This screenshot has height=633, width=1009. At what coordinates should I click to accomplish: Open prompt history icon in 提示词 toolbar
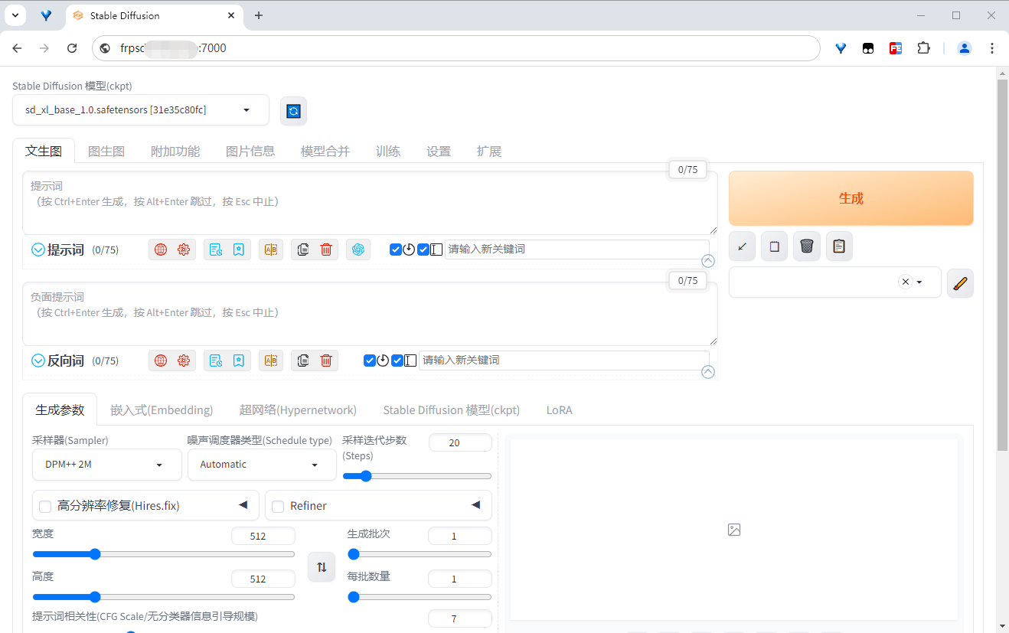(x=216, y=250)
